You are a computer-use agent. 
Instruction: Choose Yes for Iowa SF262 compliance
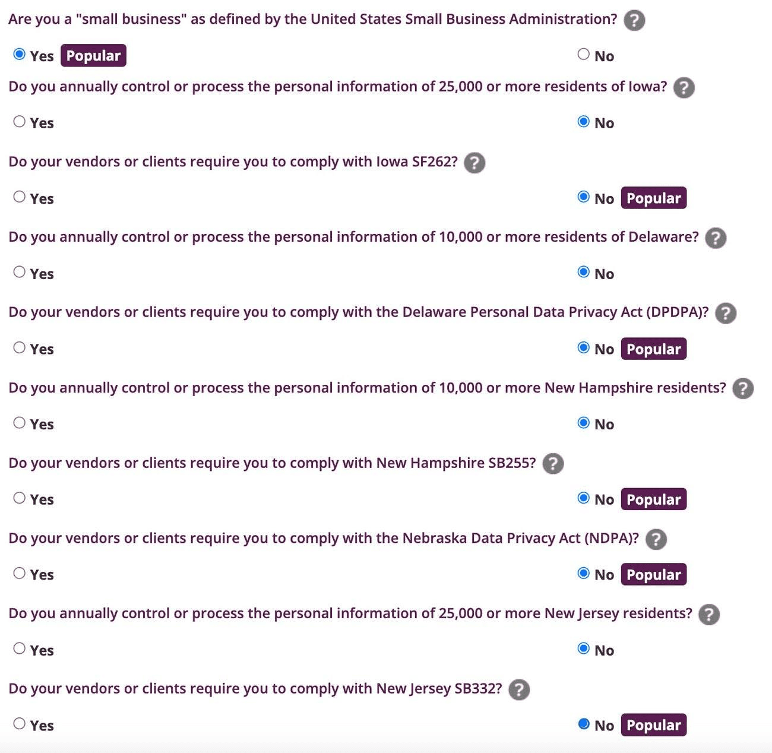[20, 197]
